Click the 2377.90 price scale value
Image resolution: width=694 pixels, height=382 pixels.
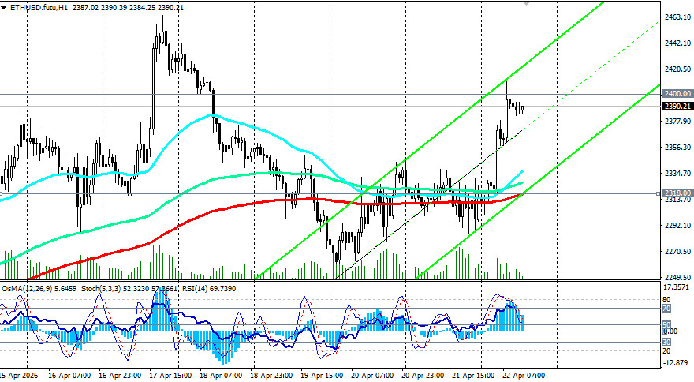pyautogui.click(x=677, y=122)
